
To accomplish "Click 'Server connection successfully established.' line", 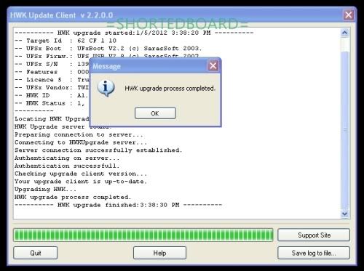I will click(98, 150).
